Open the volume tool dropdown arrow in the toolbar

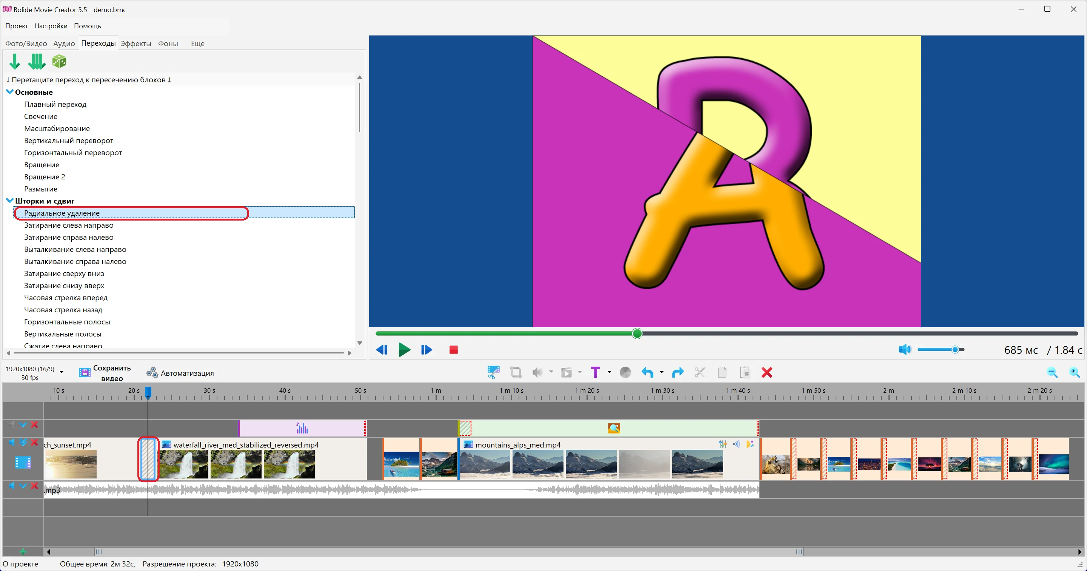point(551,372)
